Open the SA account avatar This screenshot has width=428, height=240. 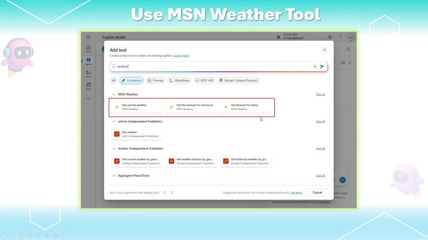pyautogui.click(x=351, y=37)
